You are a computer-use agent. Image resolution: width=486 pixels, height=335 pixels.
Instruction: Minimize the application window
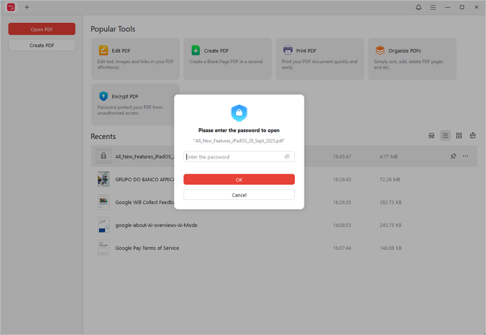447,7
